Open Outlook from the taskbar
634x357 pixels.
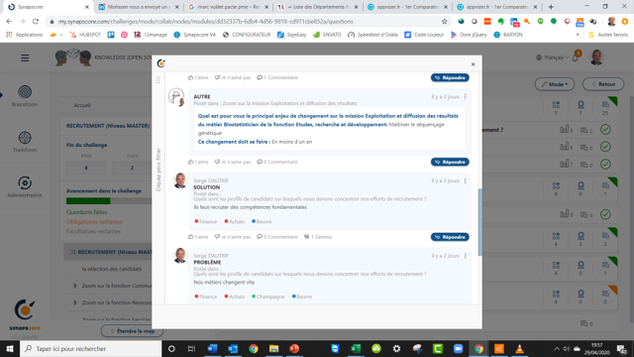tap(233, 348)
